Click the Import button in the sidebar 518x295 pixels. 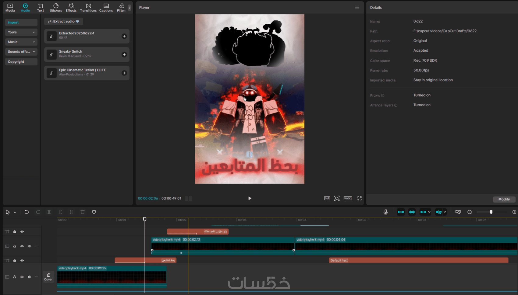point(21,23)
